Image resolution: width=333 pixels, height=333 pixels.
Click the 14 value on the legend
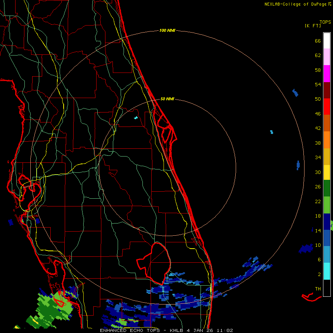click(x=318, y=231)
